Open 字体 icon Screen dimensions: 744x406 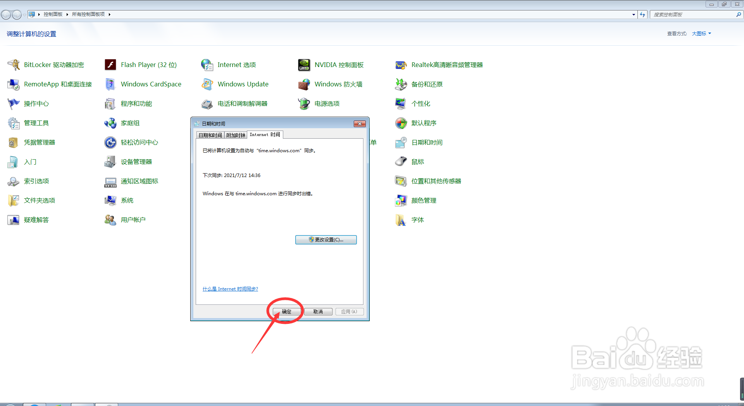coord(401,220)
